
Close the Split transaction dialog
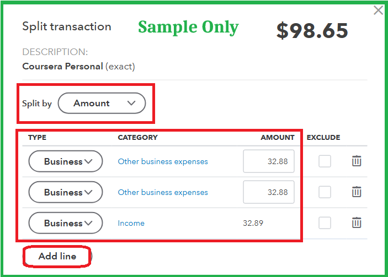click(x=378, y=10)
